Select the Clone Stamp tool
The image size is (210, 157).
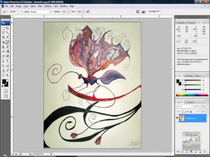pyautogui.click(x=3, y=47)
